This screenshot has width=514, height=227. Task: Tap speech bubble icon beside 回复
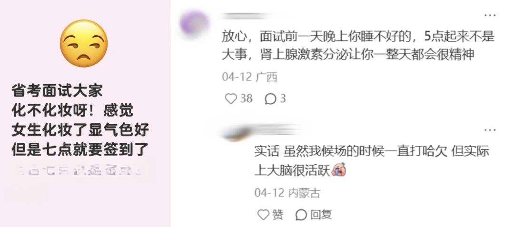point(301,215)
